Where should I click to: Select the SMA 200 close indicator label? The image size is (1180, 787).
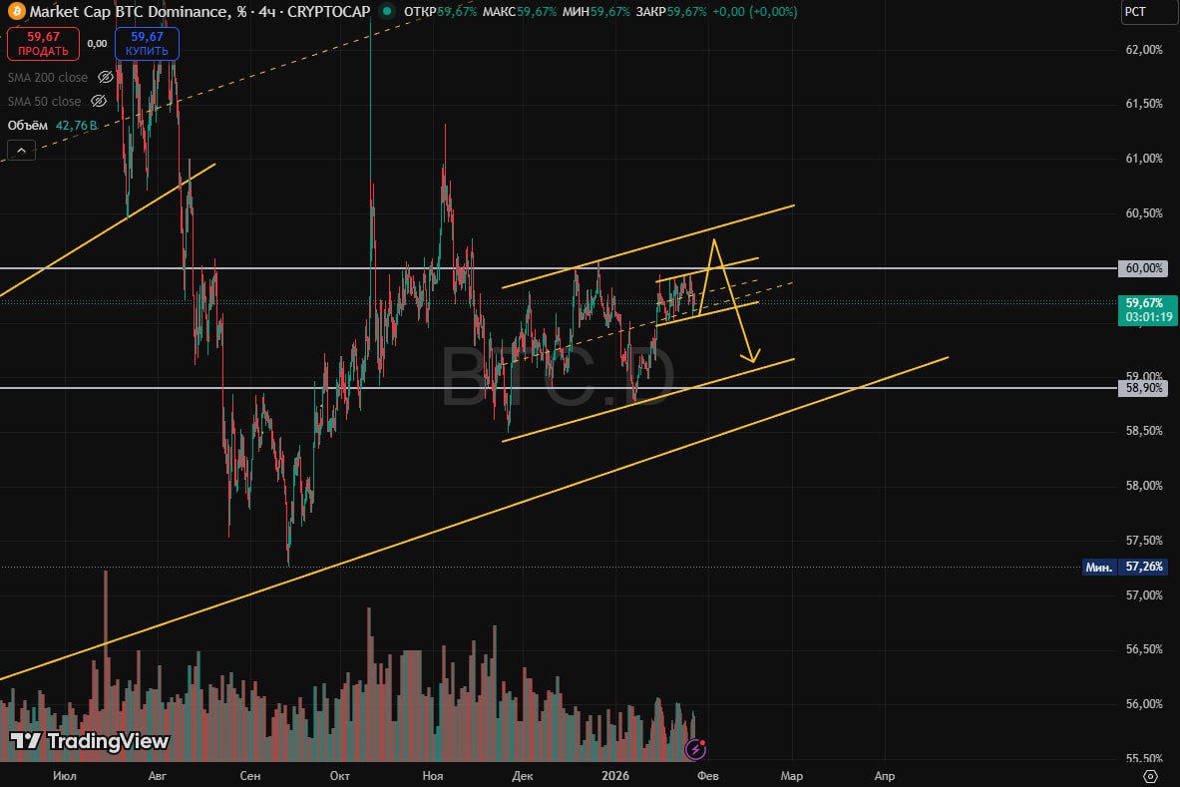tap(48, 77)
